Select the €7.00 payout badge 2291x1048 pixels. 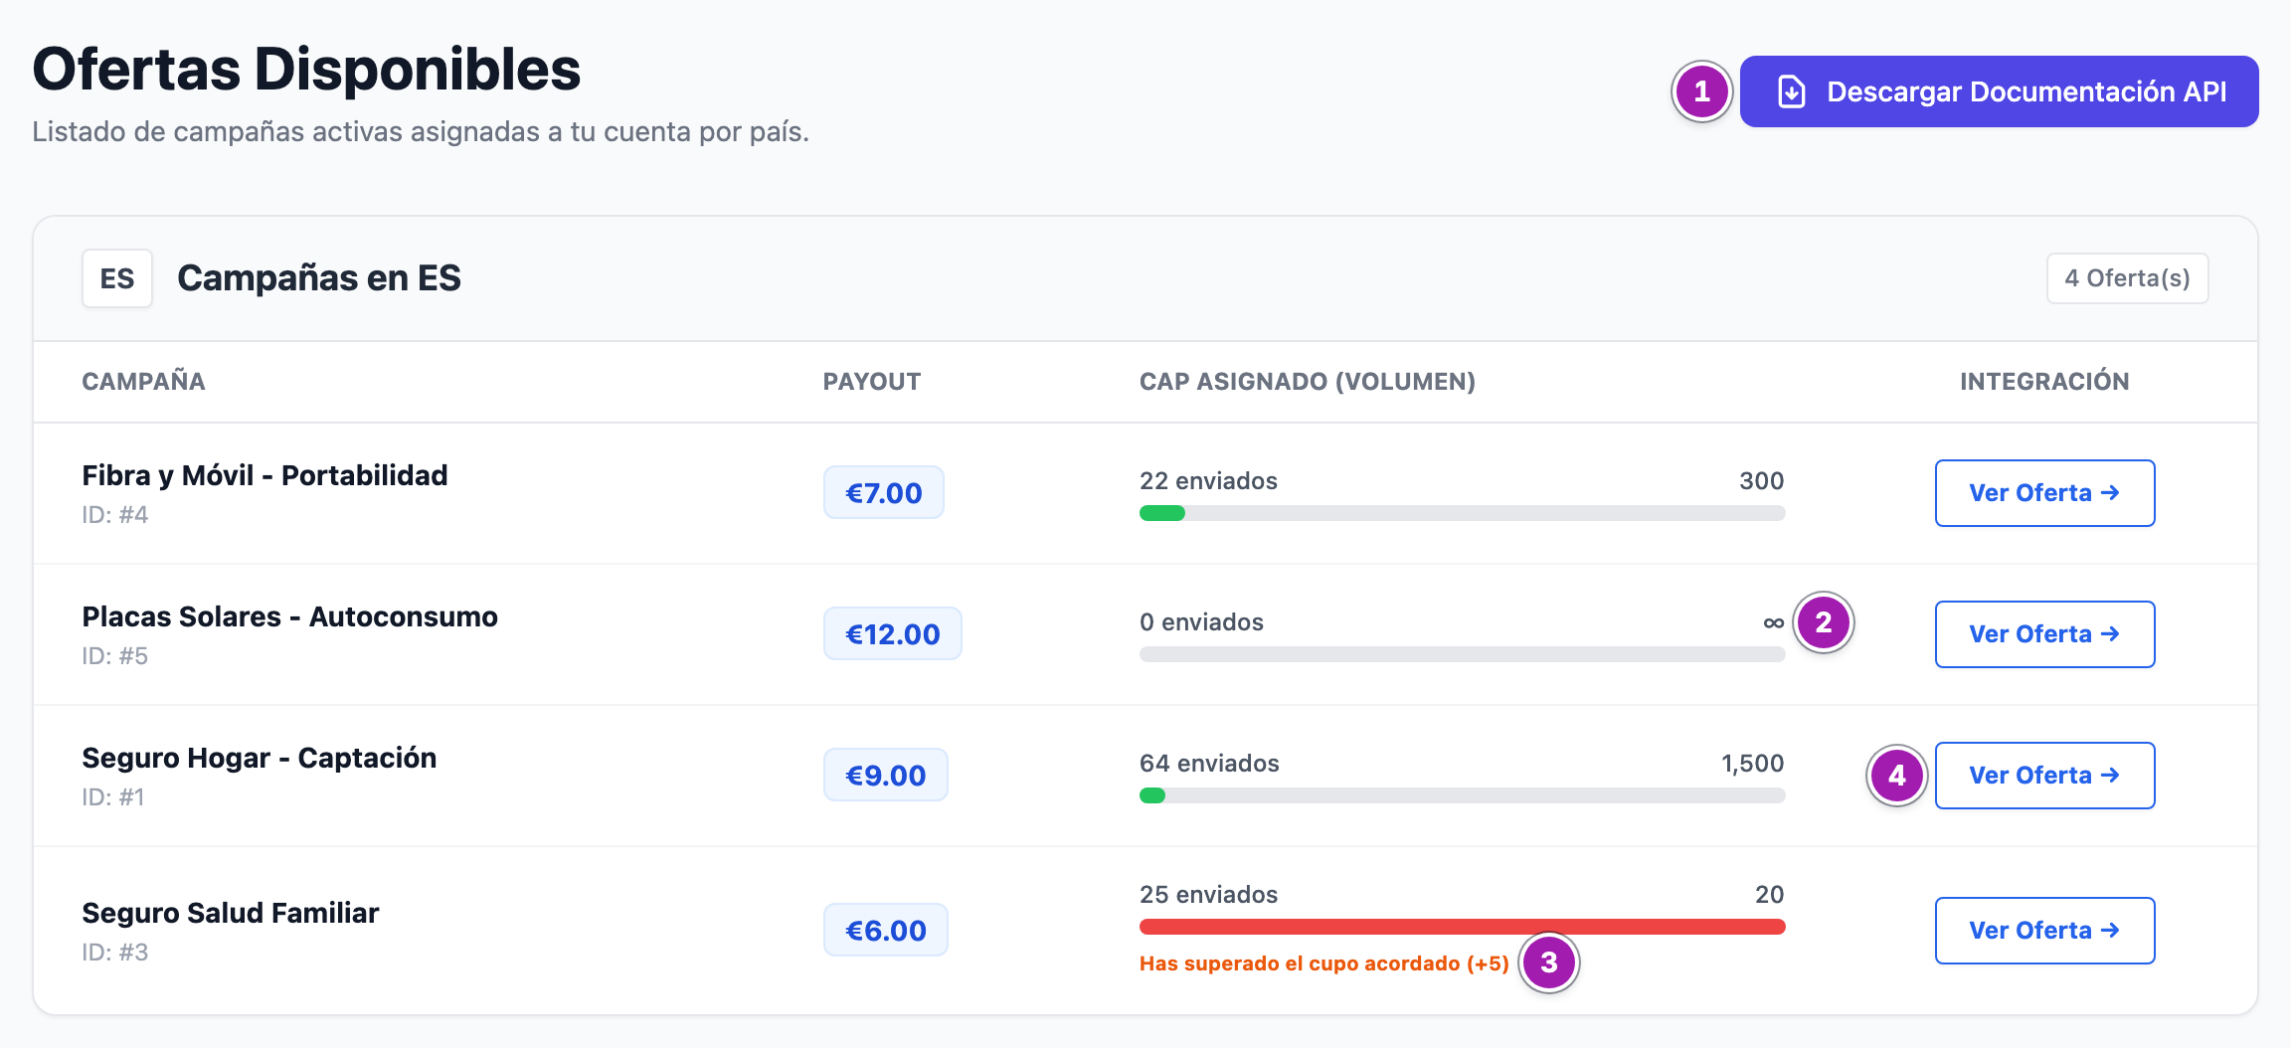point(884,493)
